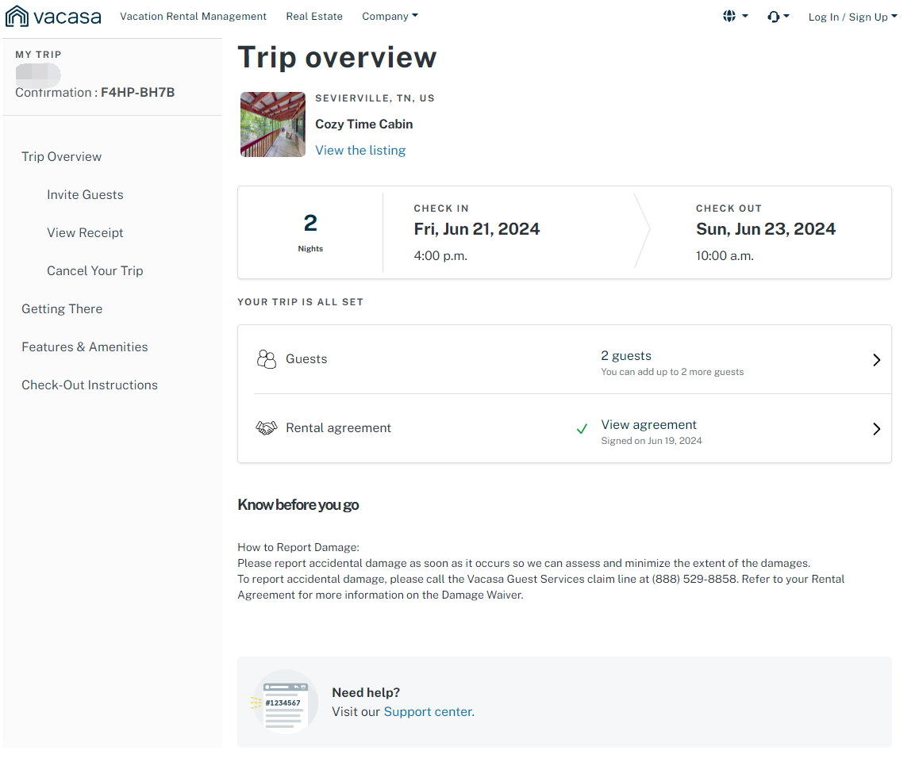Open the Cozy Time Cabin thumbnail photo
The image size is (915, 762).
(273, 124)
